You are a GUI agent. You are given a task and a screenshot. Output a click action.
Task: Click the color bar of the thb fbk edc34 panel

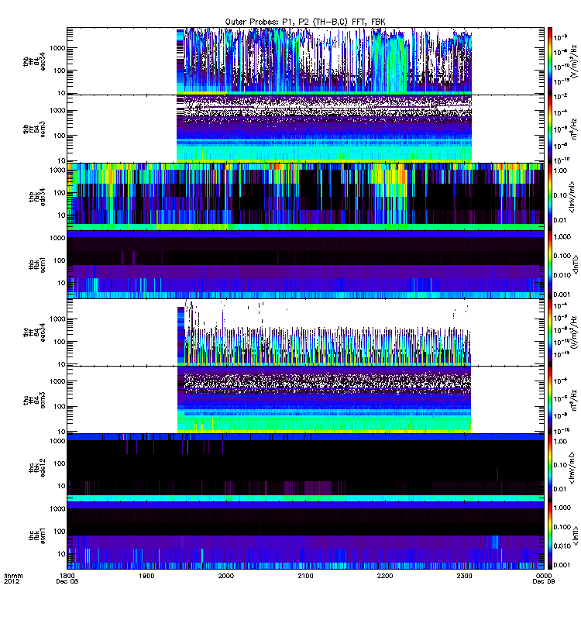[549, 197]
